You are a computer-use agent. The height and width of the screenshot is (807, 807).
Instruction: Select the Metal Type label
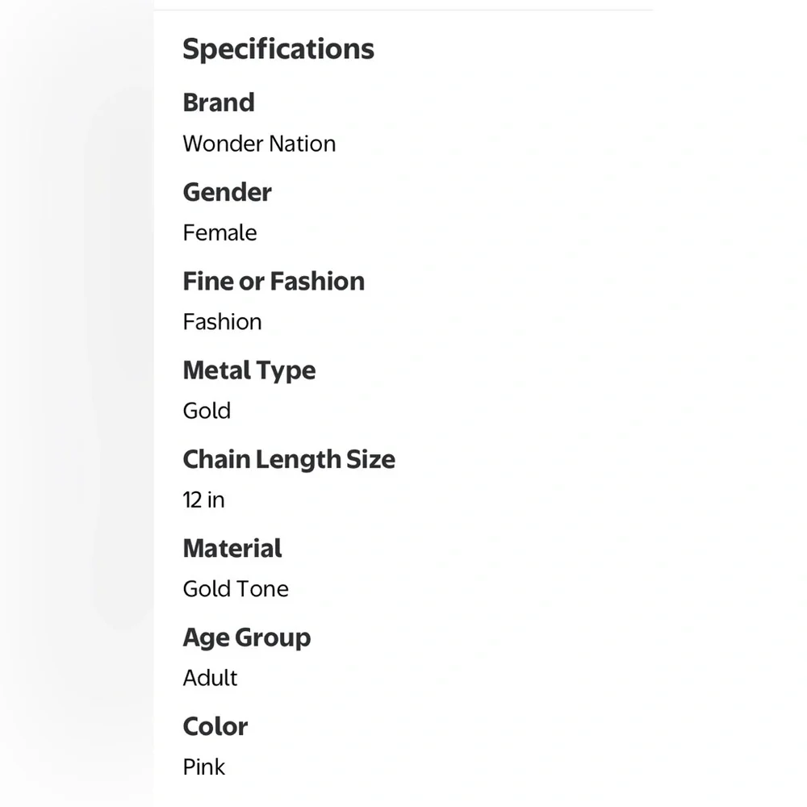tap(249, 371)
